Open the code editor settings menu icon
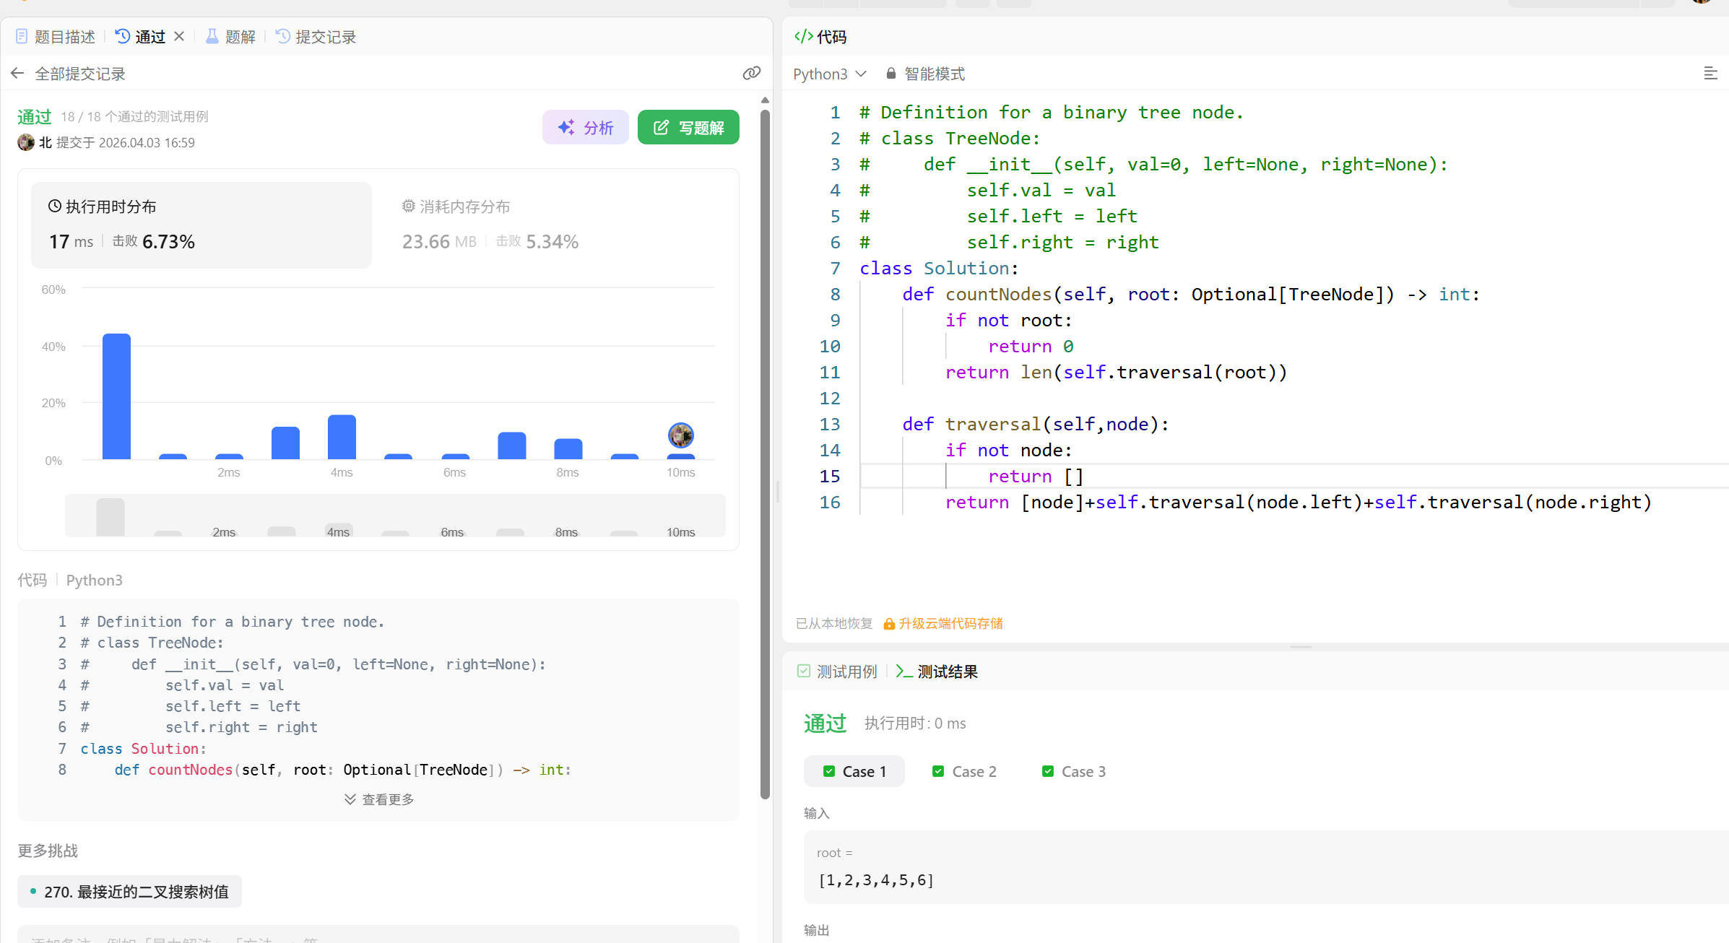This screenshot has height=943, width=1729. (1709, 74)
